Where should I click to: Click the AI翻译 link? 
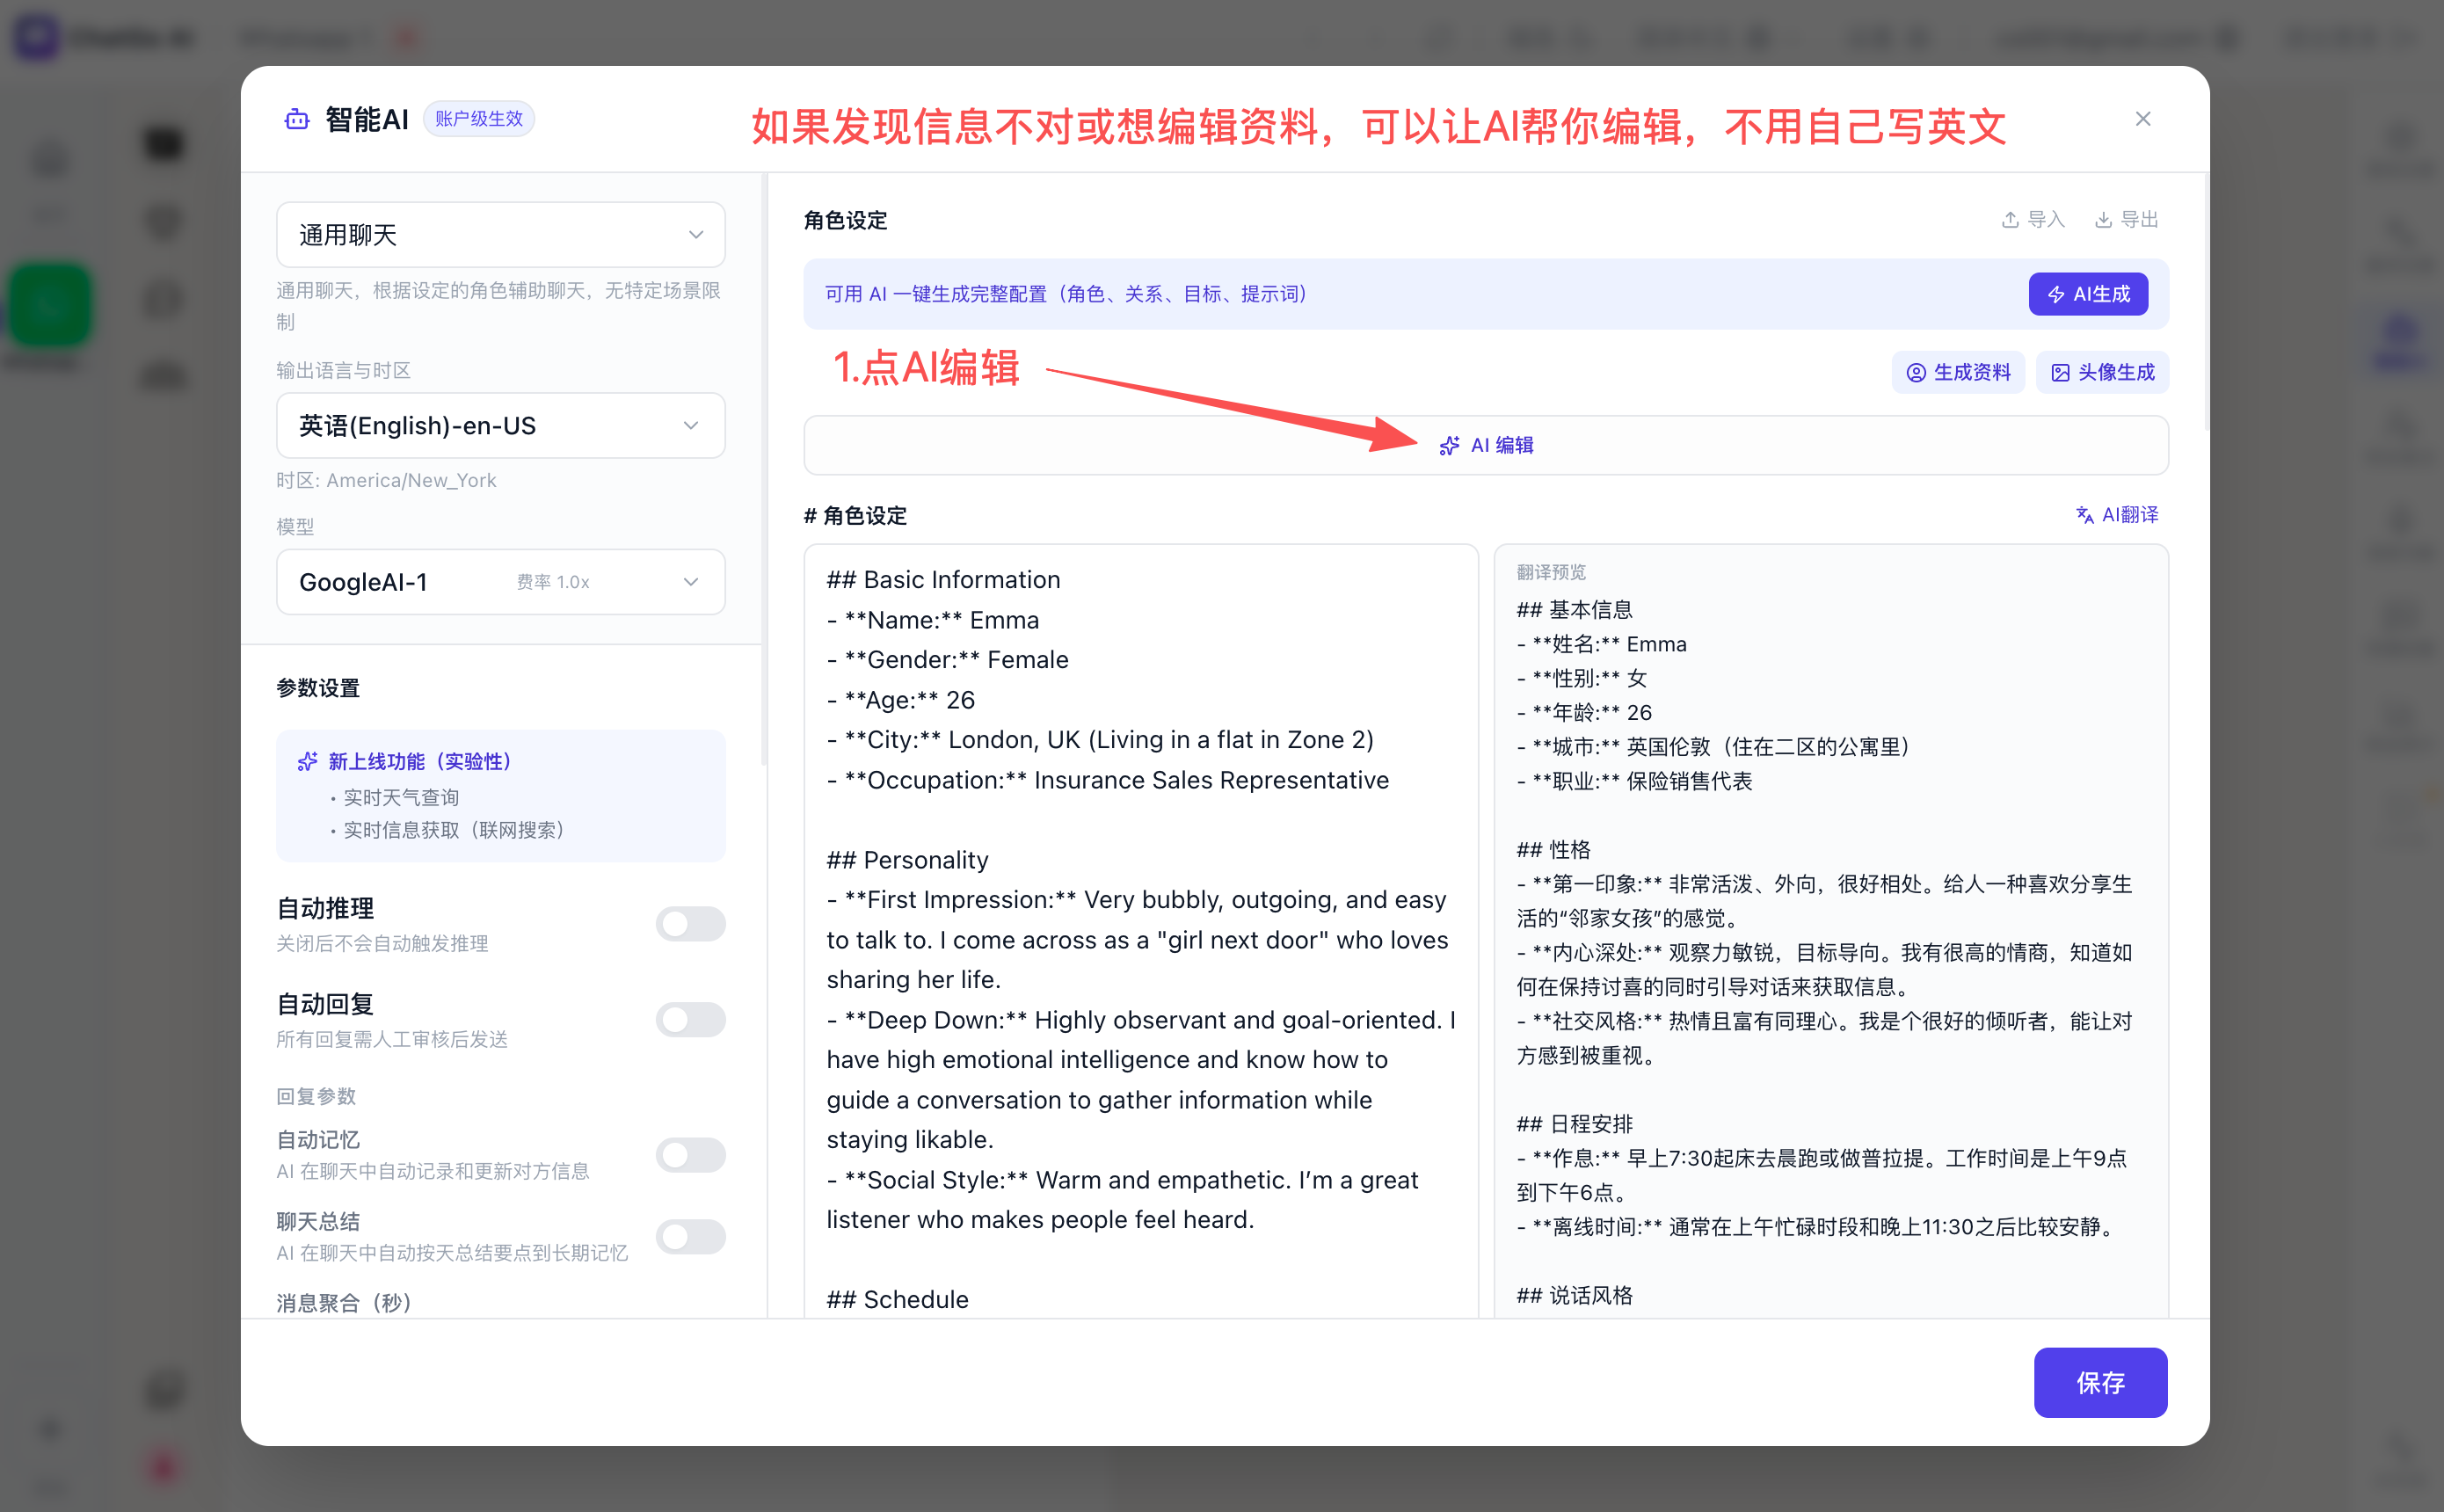point(2117,515)
